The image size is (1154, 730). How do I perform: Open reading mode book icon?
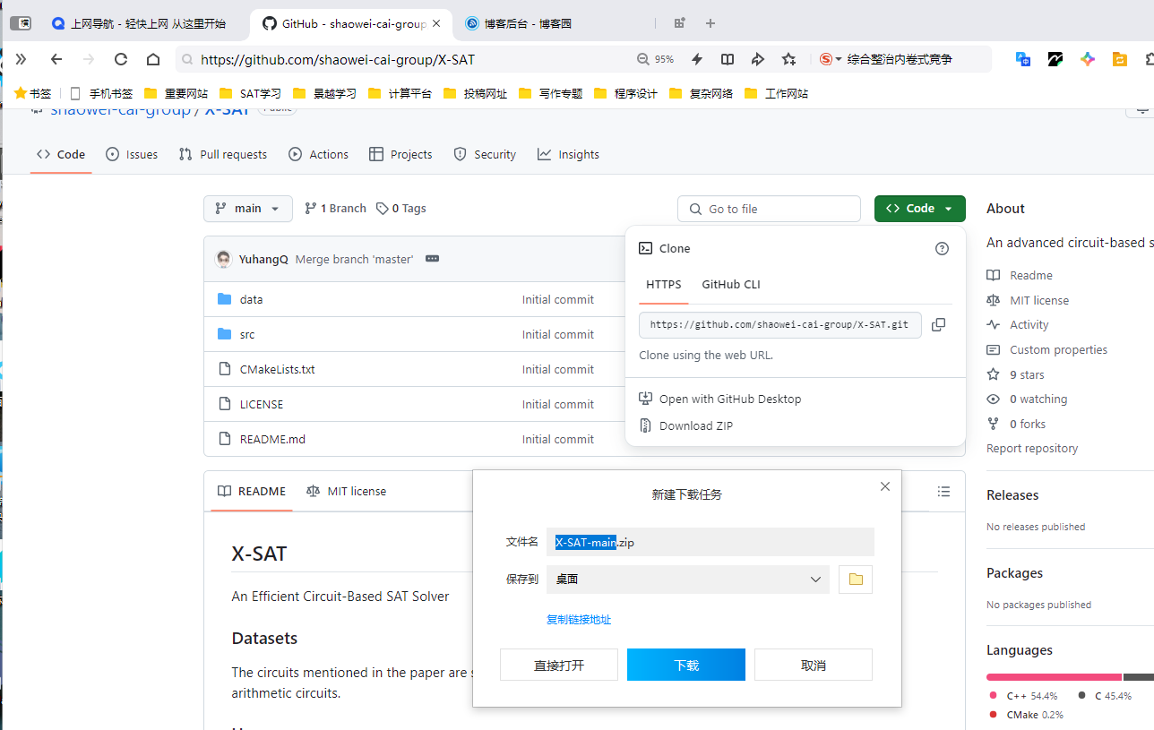[728, 59]
